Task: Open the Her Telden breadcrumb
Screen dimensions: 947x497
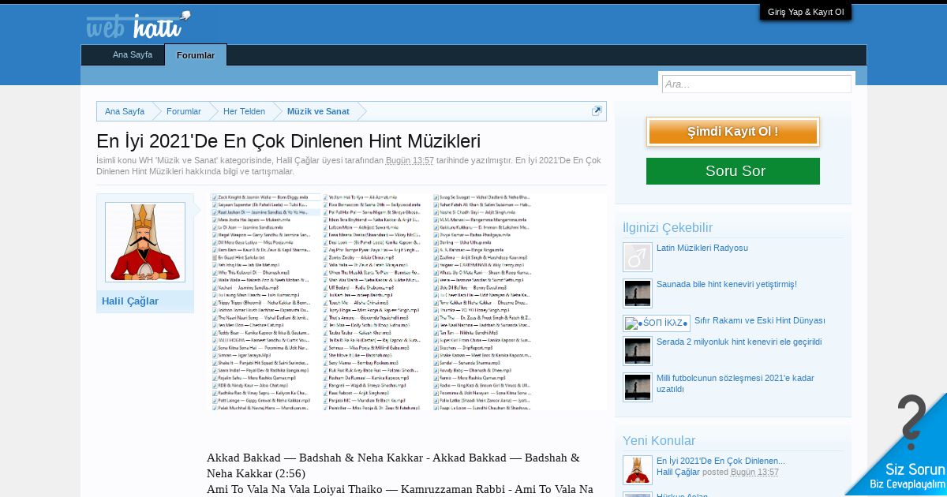Action: (x=244, y=111)
